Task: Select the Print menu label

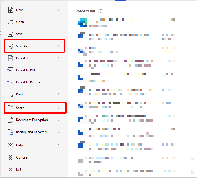Action: coord(19,94)
